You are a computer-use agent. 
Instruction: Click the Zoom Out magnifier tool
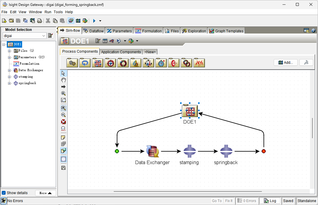pyautogui.click(x=63, y=115)
